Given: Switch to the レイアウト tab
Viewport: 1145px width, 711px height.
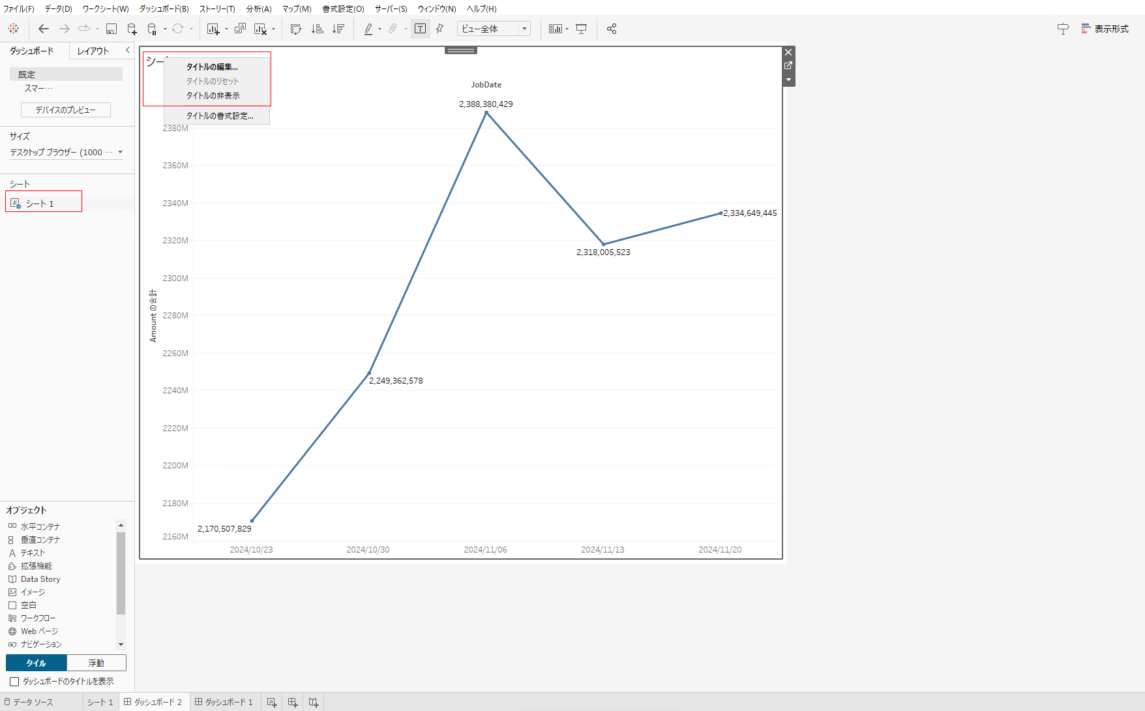Looking at the screenshot, I should click(x=93, y=51).
